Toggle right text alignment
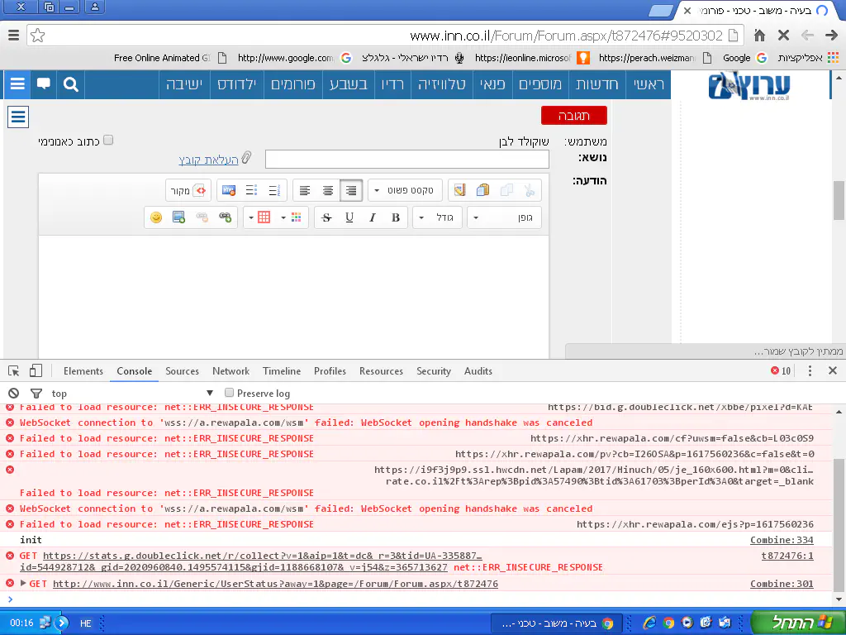 [x=351, y=190]
